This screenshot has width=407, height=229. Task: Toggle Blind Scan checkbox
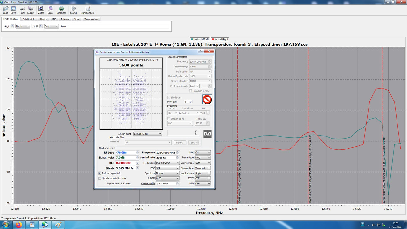(x=169, y=98)
